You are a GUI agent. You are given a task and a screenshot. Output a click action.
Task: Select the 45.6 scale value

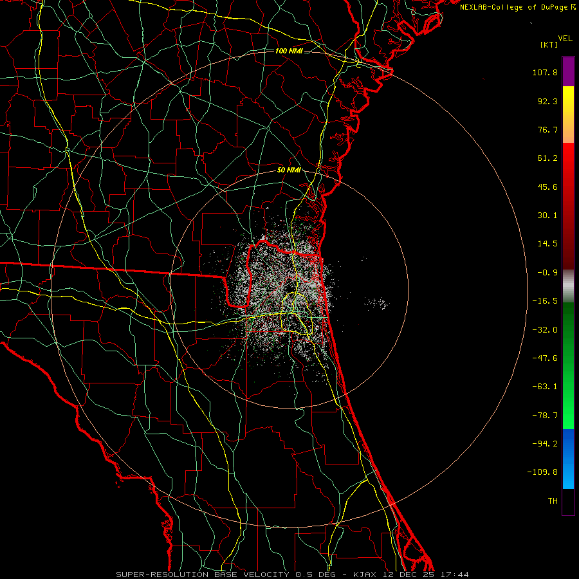pos(547,187)
